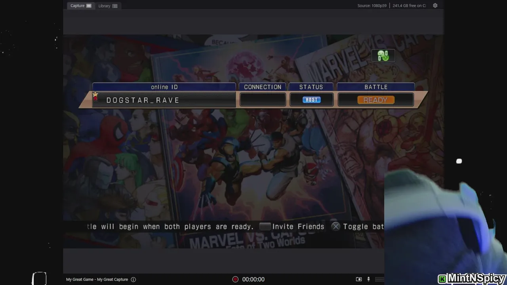This screenshot has width=507, height=285.
Task: Open the Library tab
Action: click(108, 6)
